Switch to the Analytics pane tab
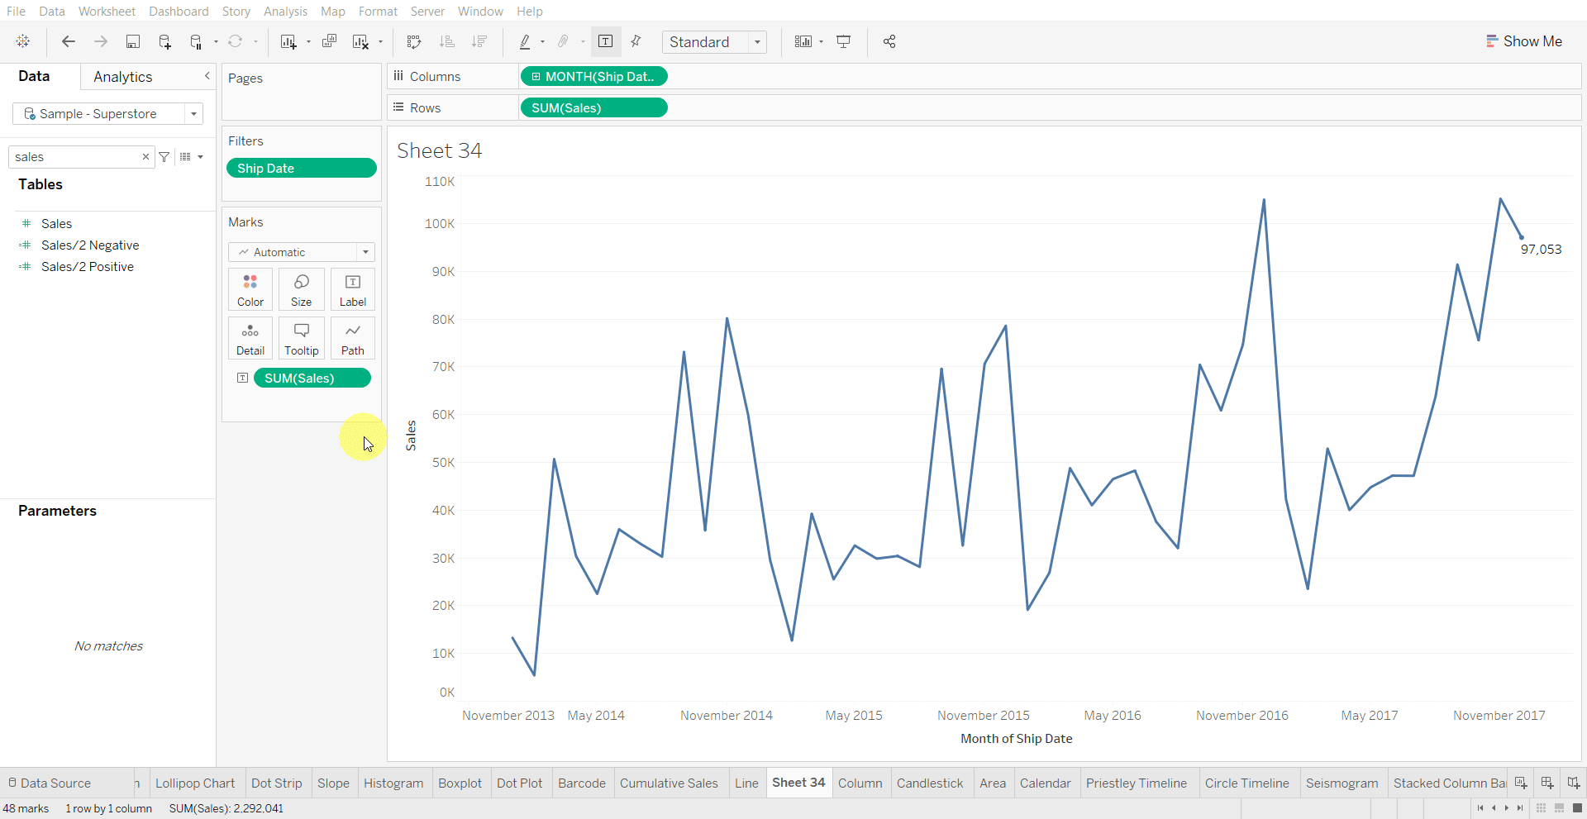 [122, 77]
